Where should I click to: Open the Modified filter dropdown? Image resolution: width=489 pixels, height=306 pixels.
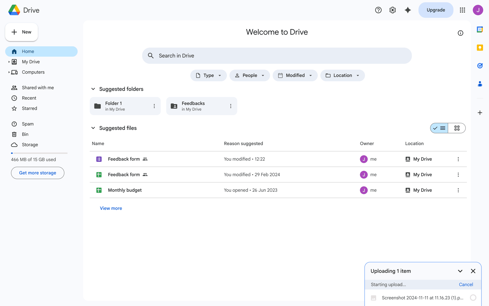(295, 75)
